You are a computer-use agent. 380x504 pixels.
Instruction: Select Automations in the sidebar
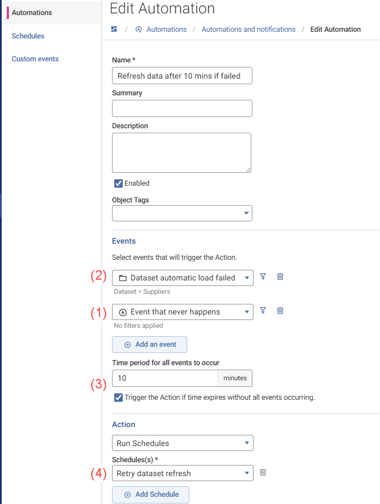click(32, 12)
